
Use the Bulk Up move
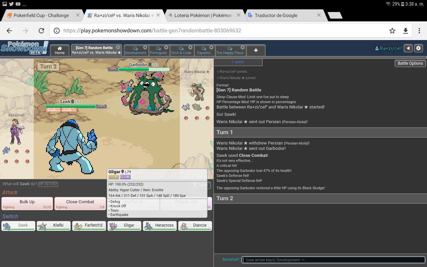point(27,204)
